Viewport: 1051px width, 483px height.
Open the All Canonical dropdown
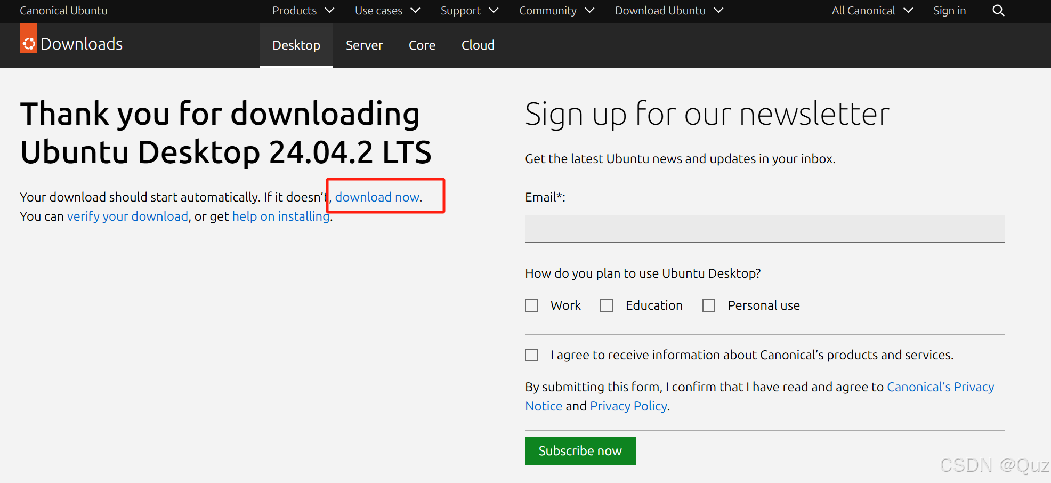[872, 11]
